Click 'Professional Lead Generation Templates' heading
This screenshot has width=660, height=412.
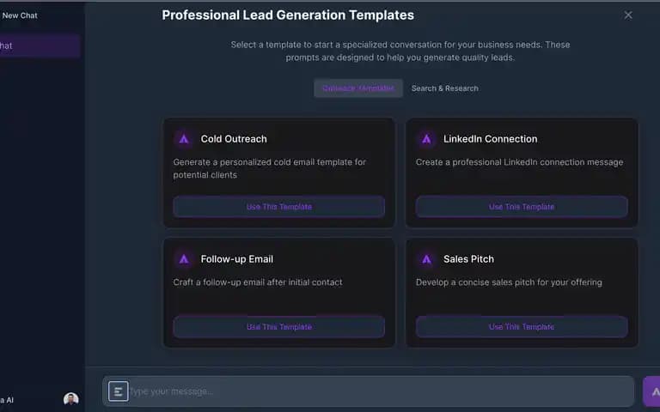288,15
